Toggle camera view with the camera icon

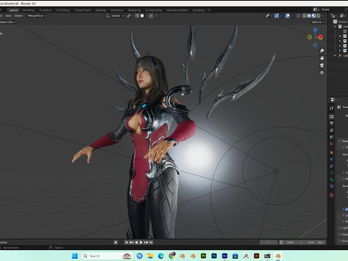click(x=322, y=65)
